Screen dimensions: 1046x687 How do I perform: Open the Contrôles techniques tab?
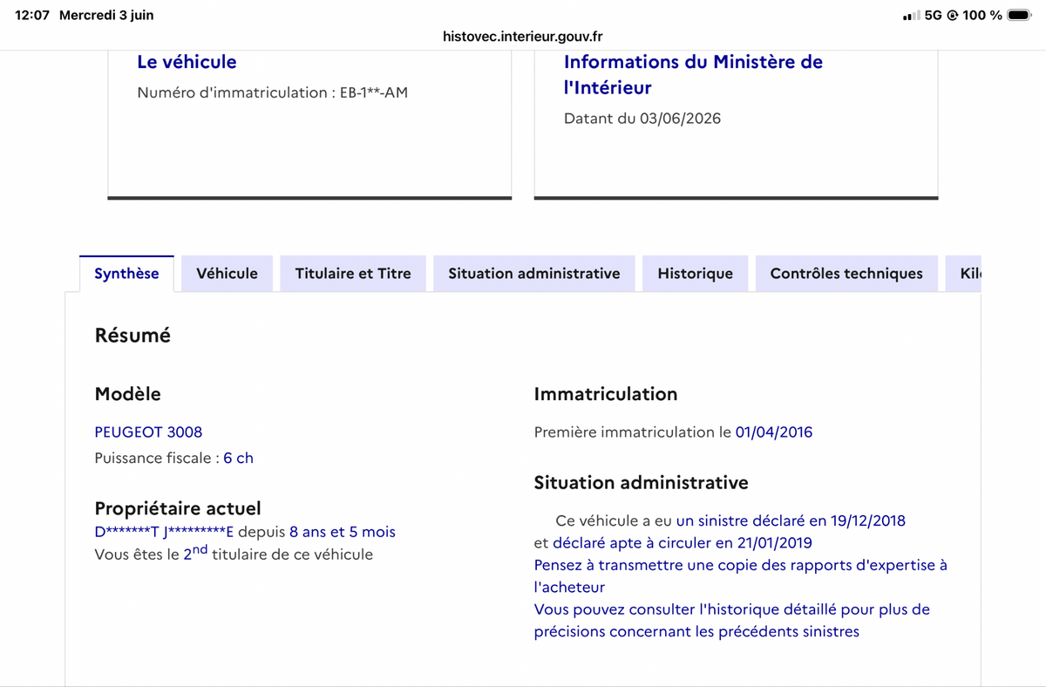[x=846, y=274]
